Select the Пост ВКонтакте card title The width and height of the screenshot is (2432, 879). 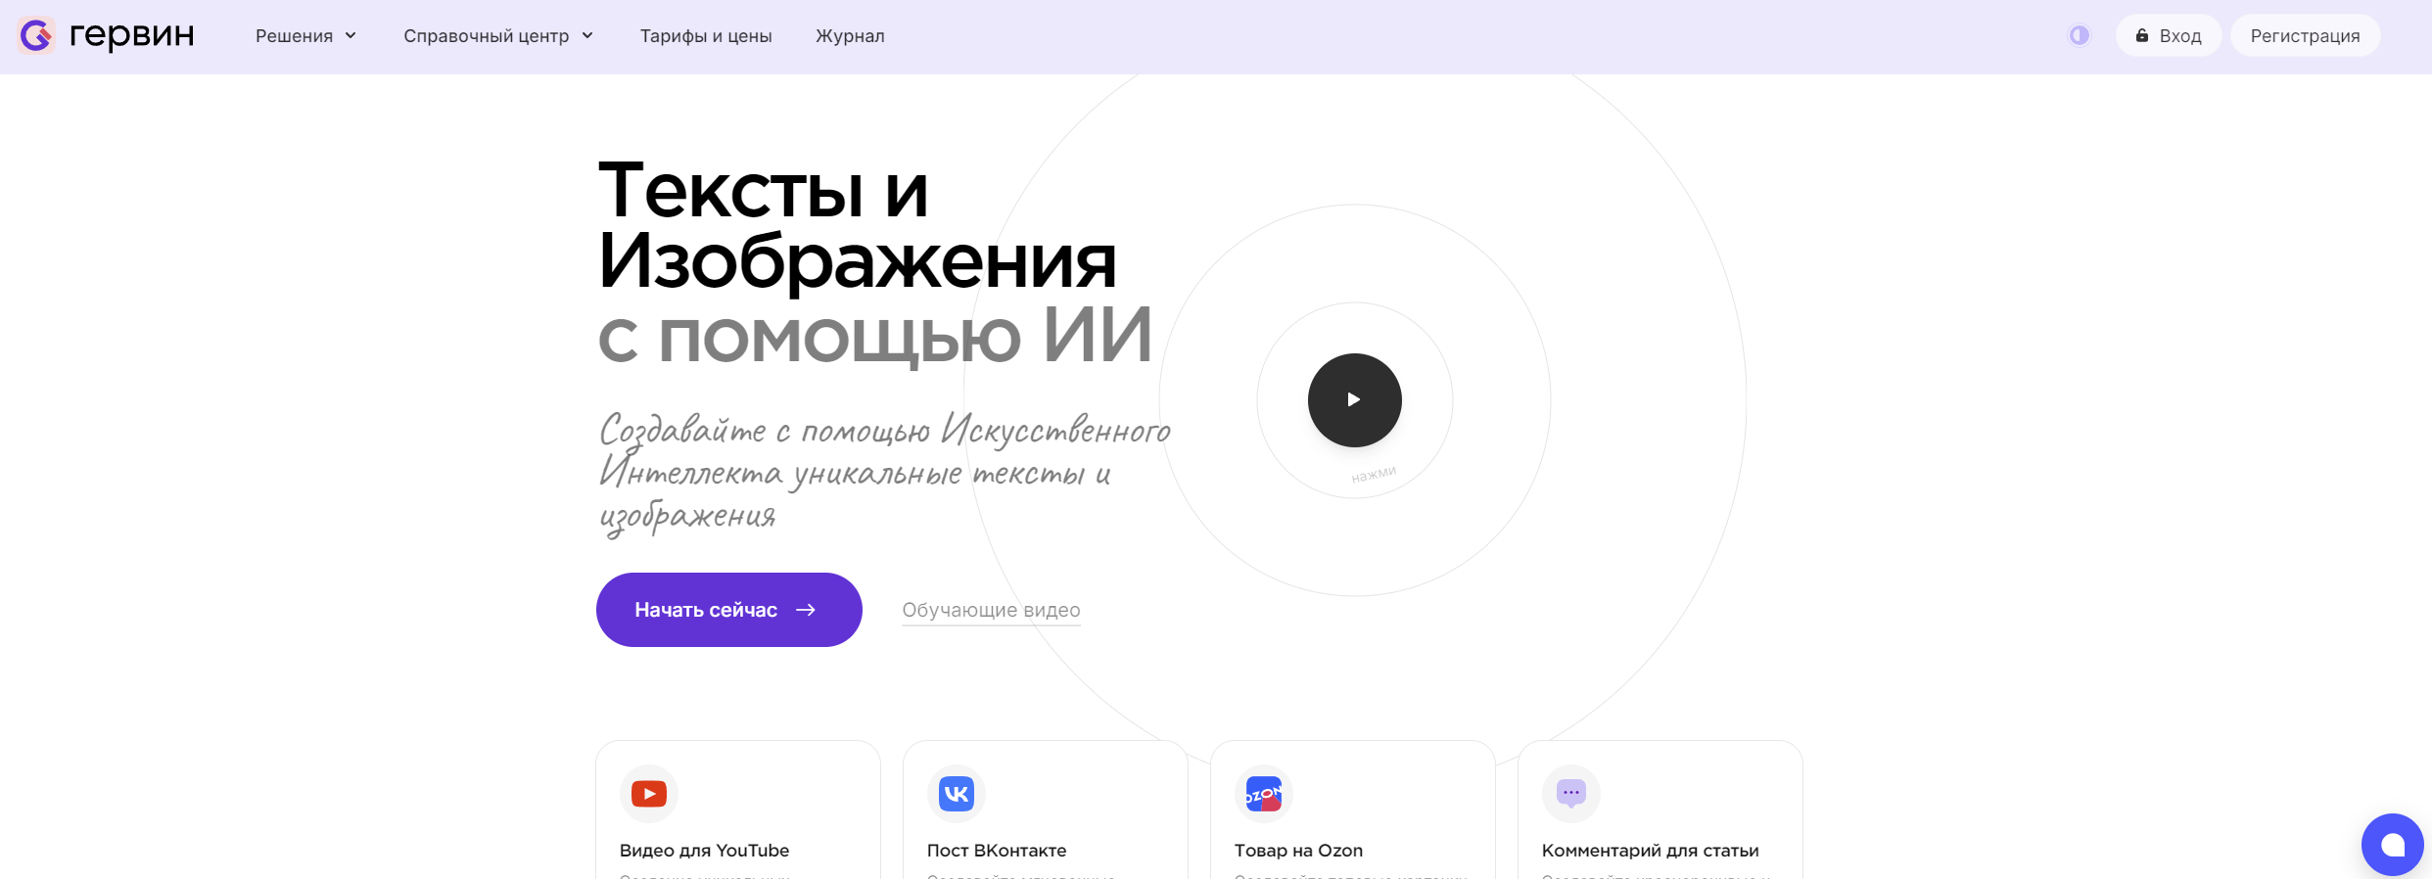tap(996, 851)
